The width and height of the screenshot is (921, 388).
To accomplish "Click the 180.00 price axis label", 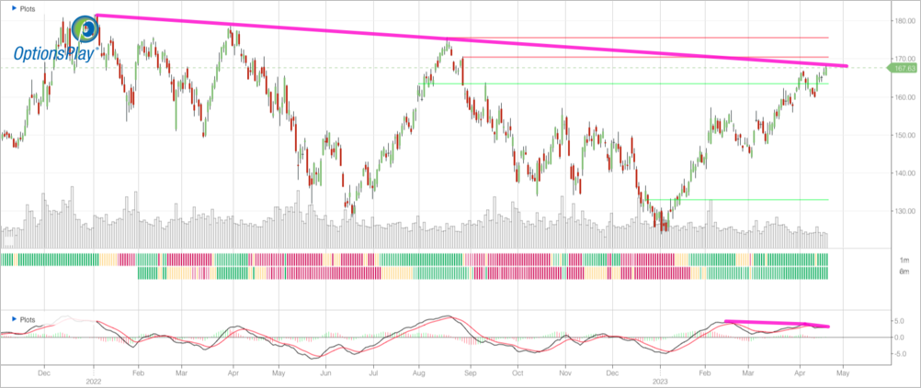I will [x=904, y=21].
